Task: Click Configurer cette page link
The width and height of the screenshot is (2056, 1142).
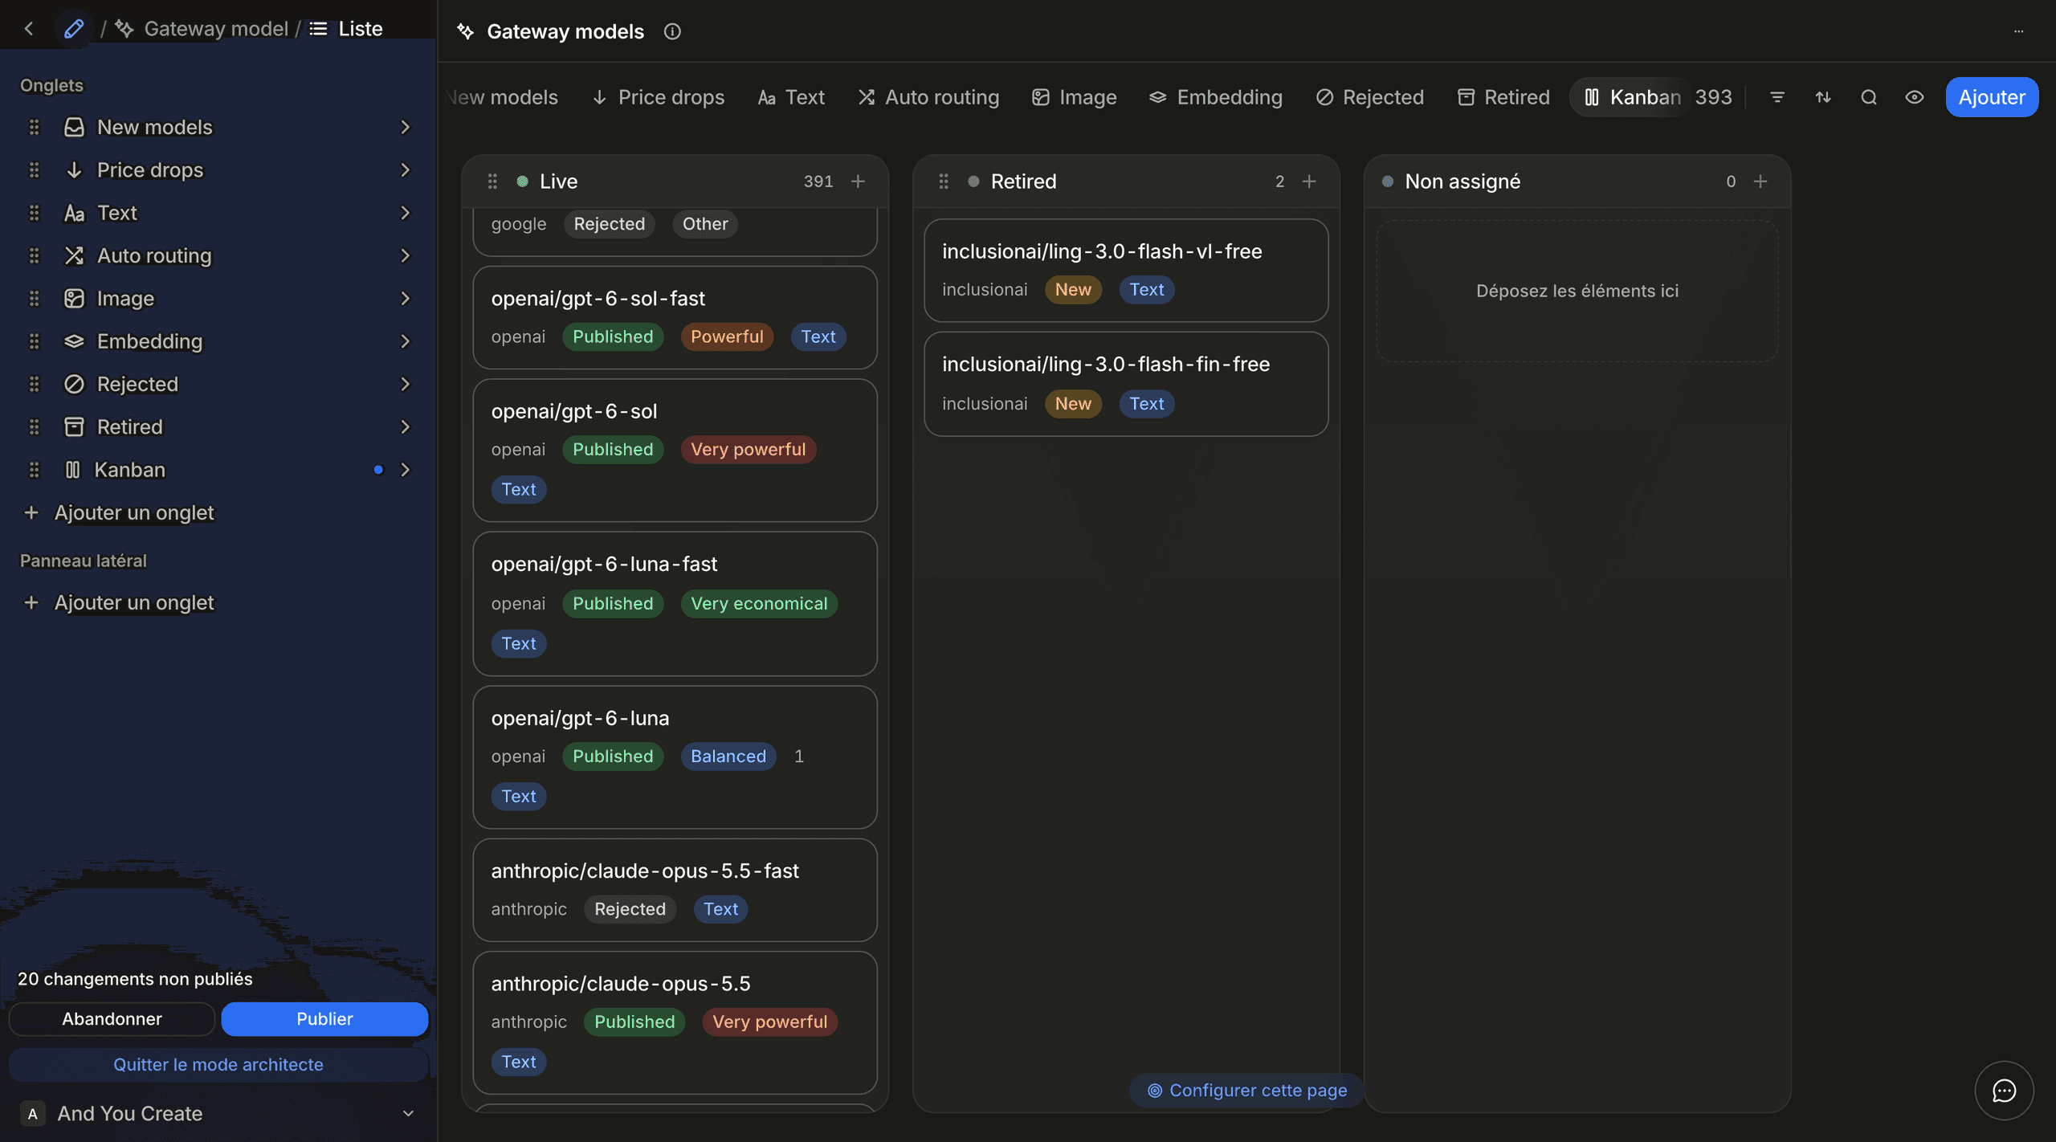Action: click(1247, 1091)
